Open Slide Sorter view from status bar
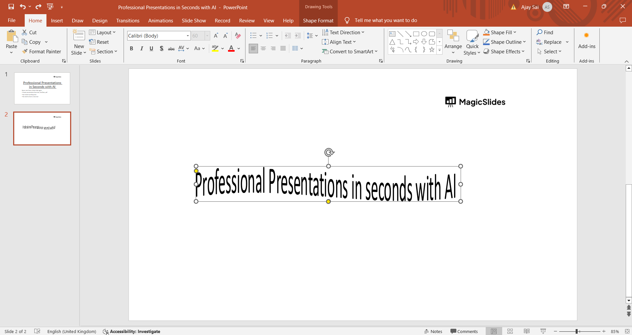The image size is (632, 335). coord(510,331)
